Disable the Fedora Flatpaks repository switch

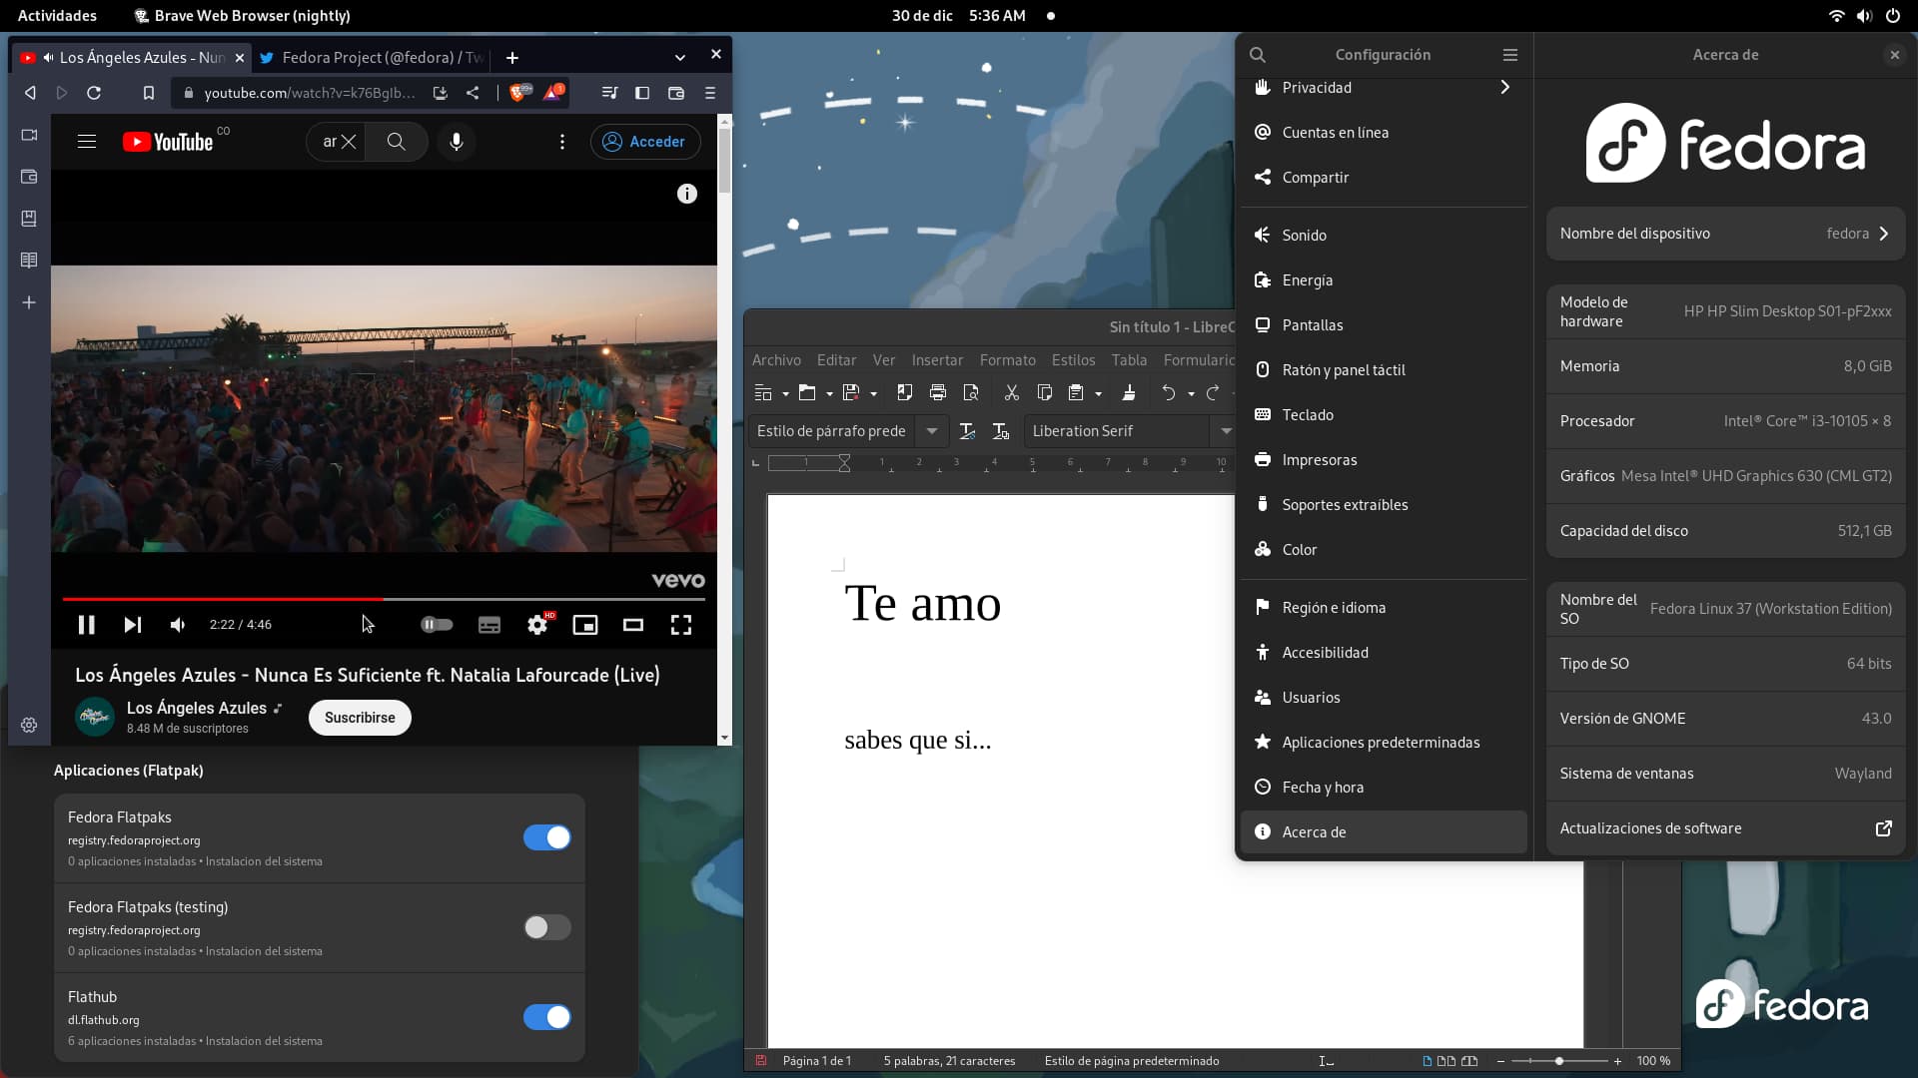(546, 837)
